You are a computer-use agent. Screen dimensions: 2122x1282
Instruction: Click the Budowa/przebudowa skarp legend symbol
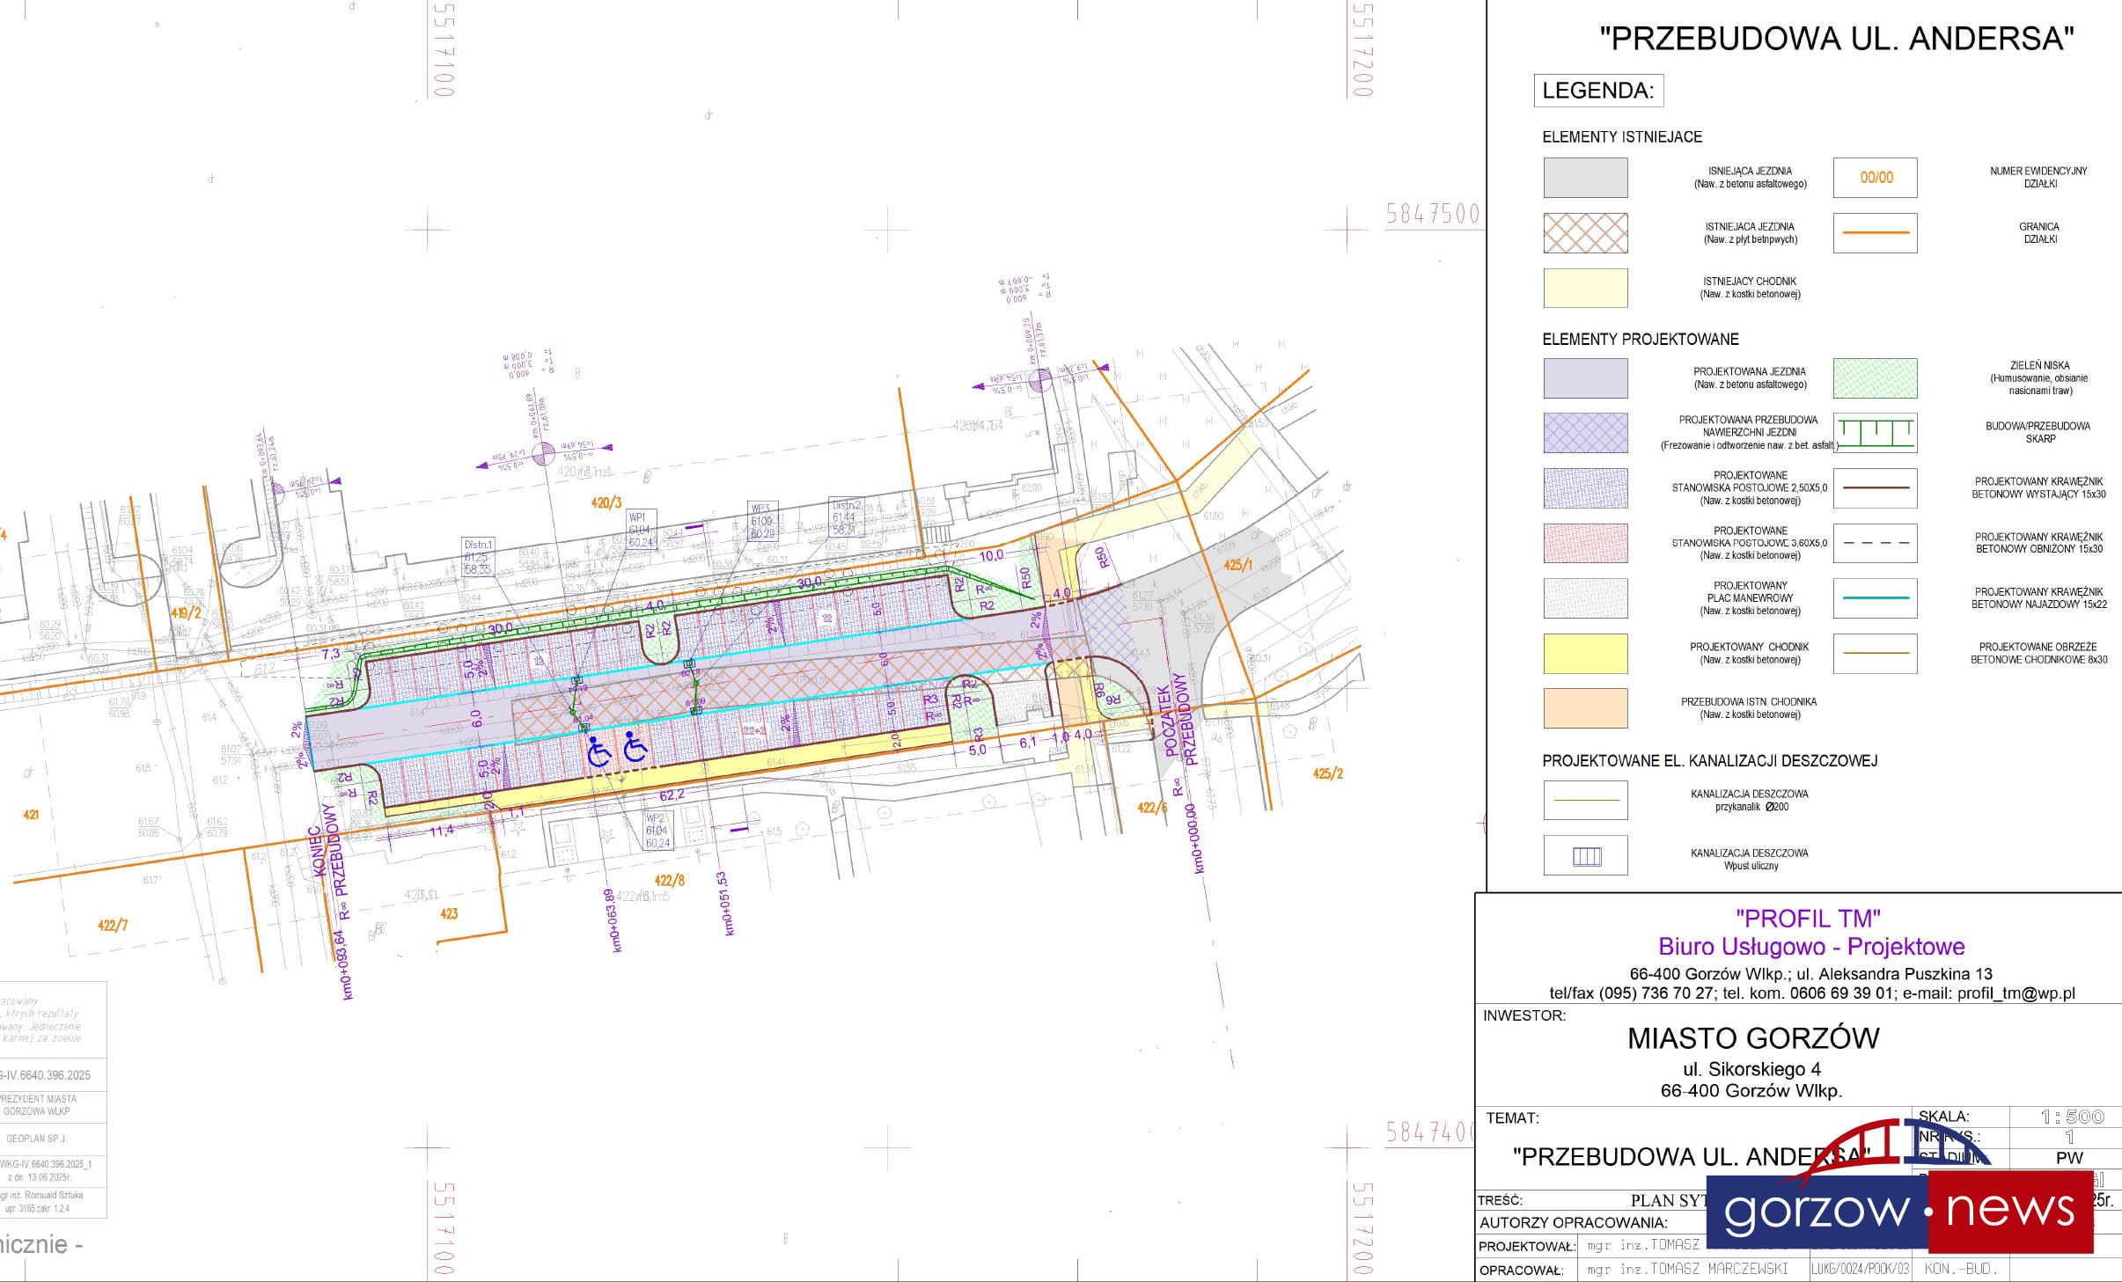point(1875,433)
